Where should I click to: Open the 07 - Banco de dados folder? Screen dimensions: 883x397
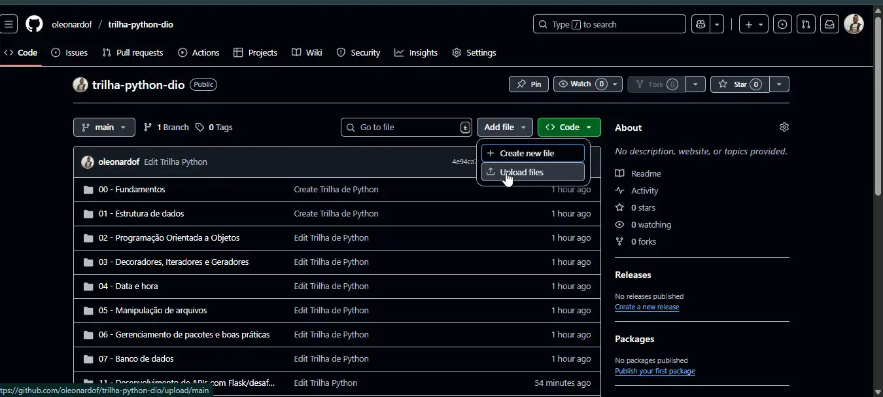136,358
